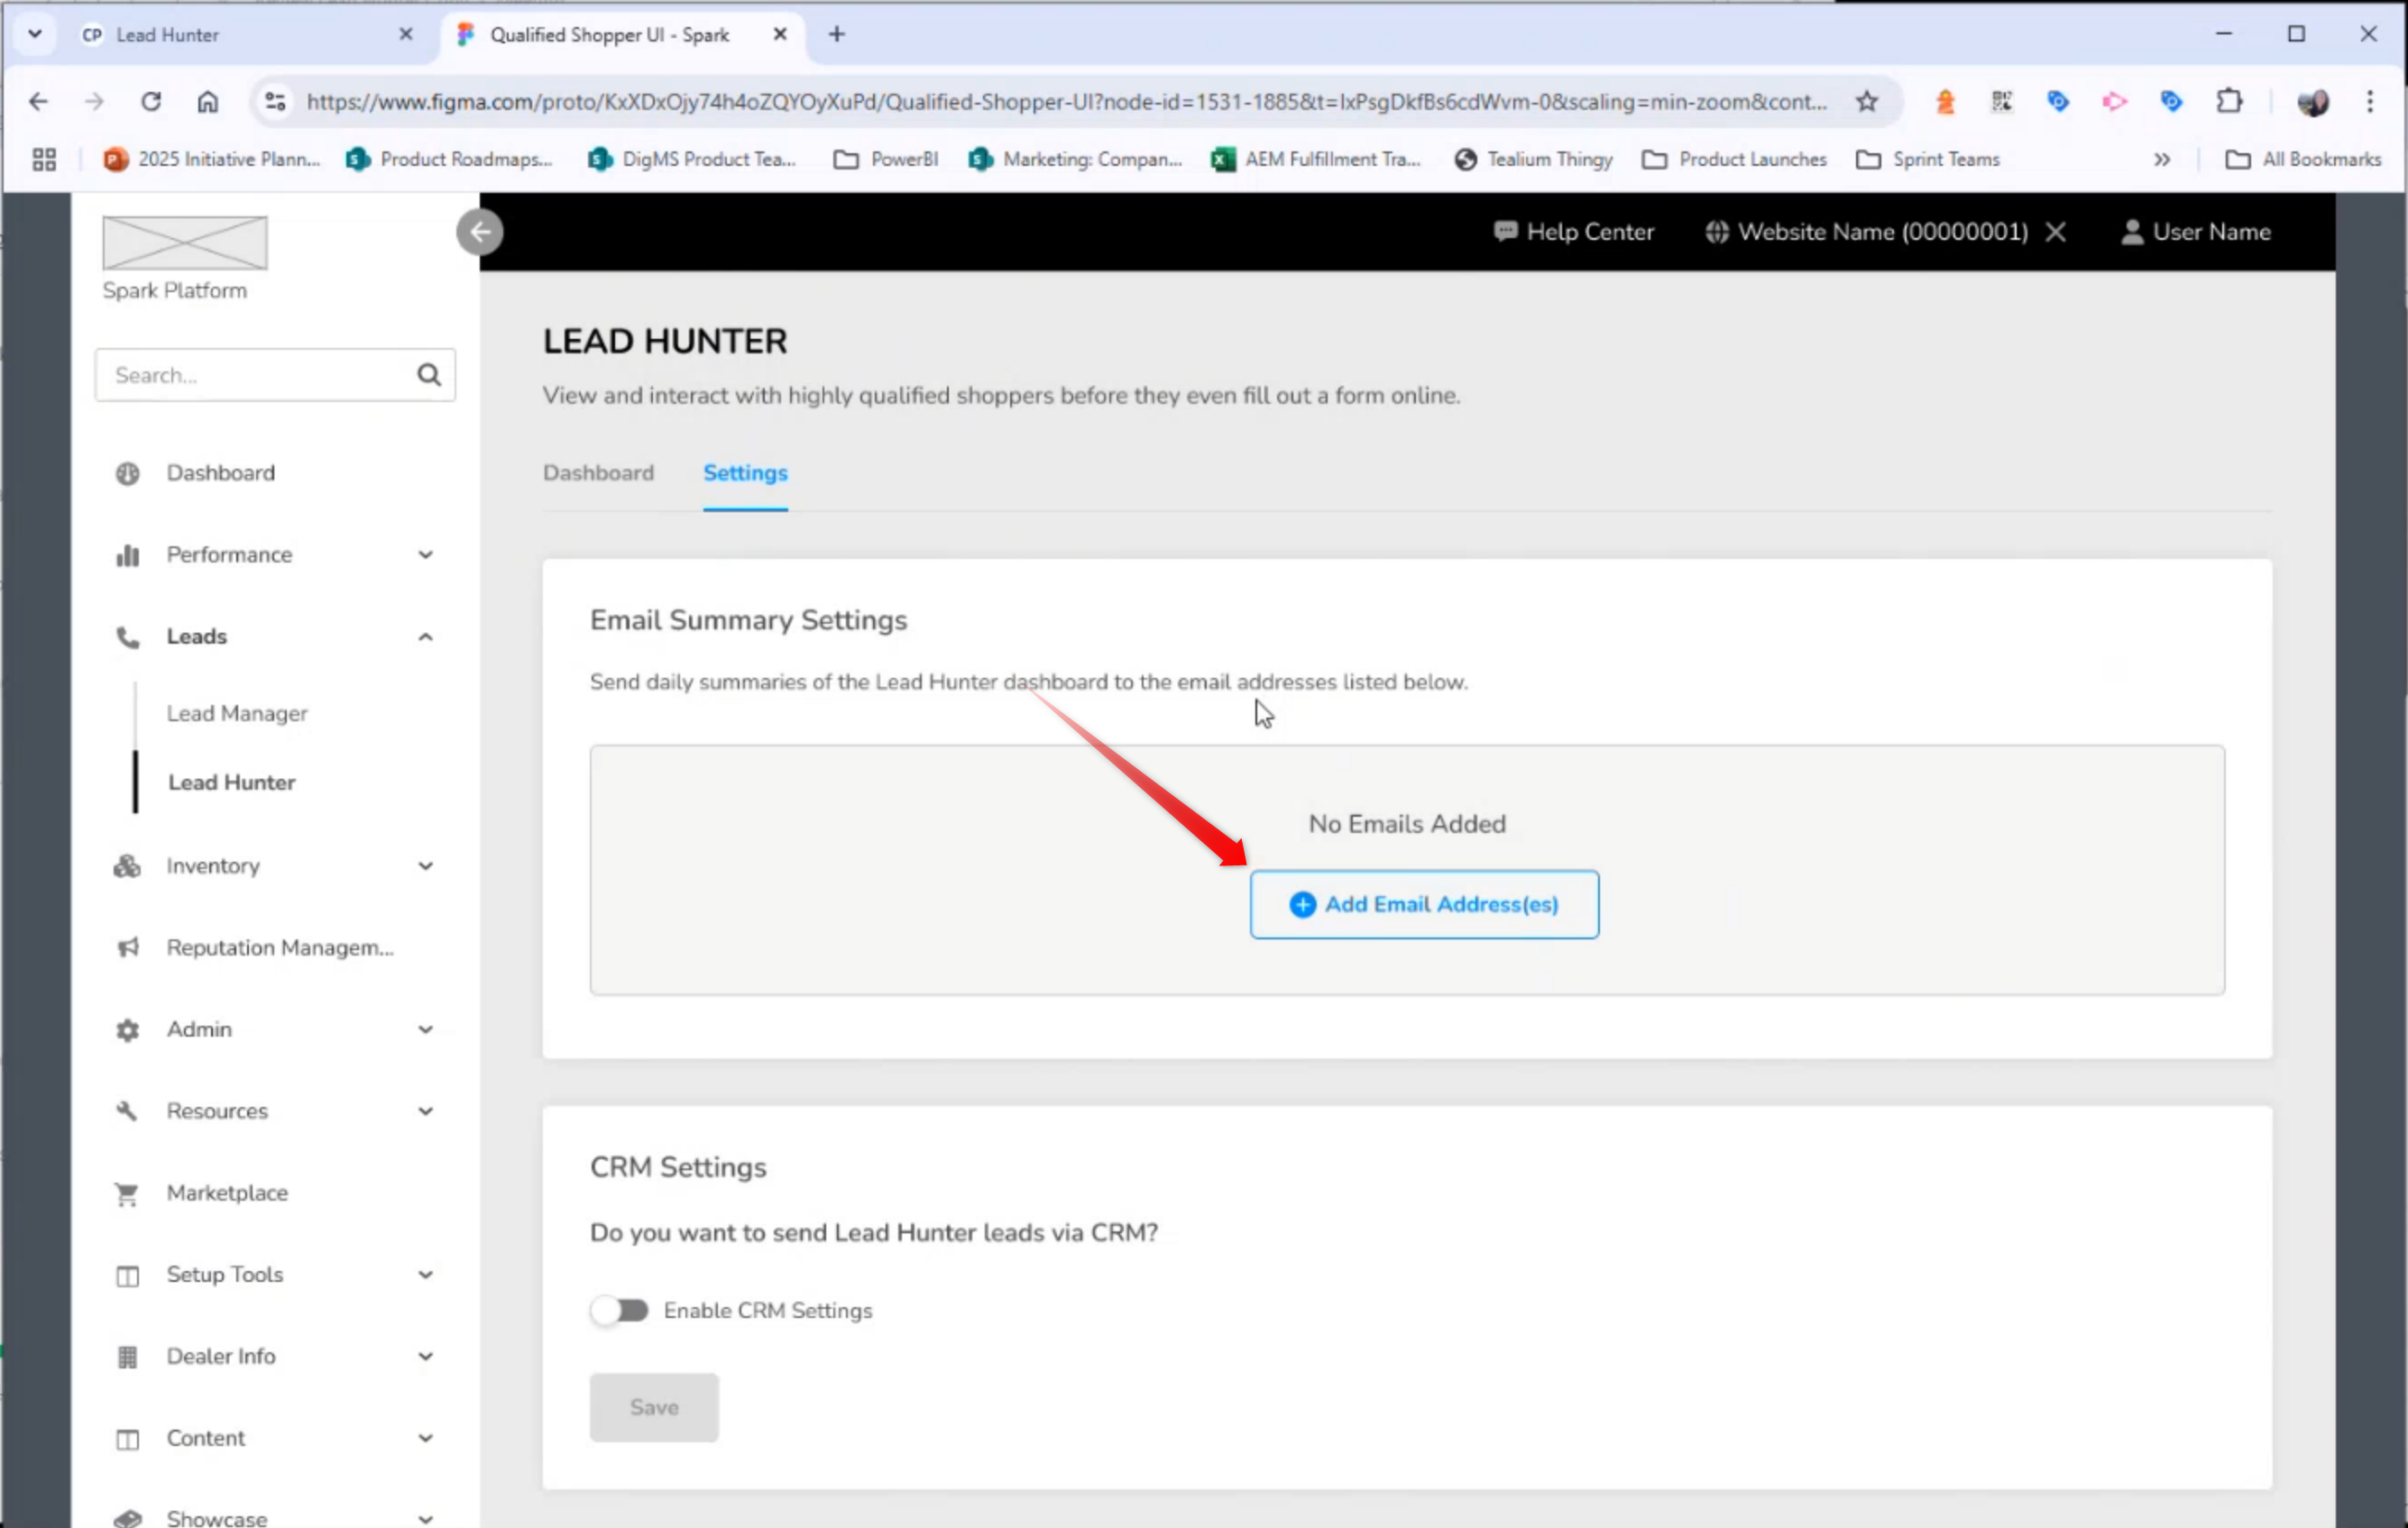Expand the Resources menu chevron
Screen dimensions: 2408x1528
426,1112
